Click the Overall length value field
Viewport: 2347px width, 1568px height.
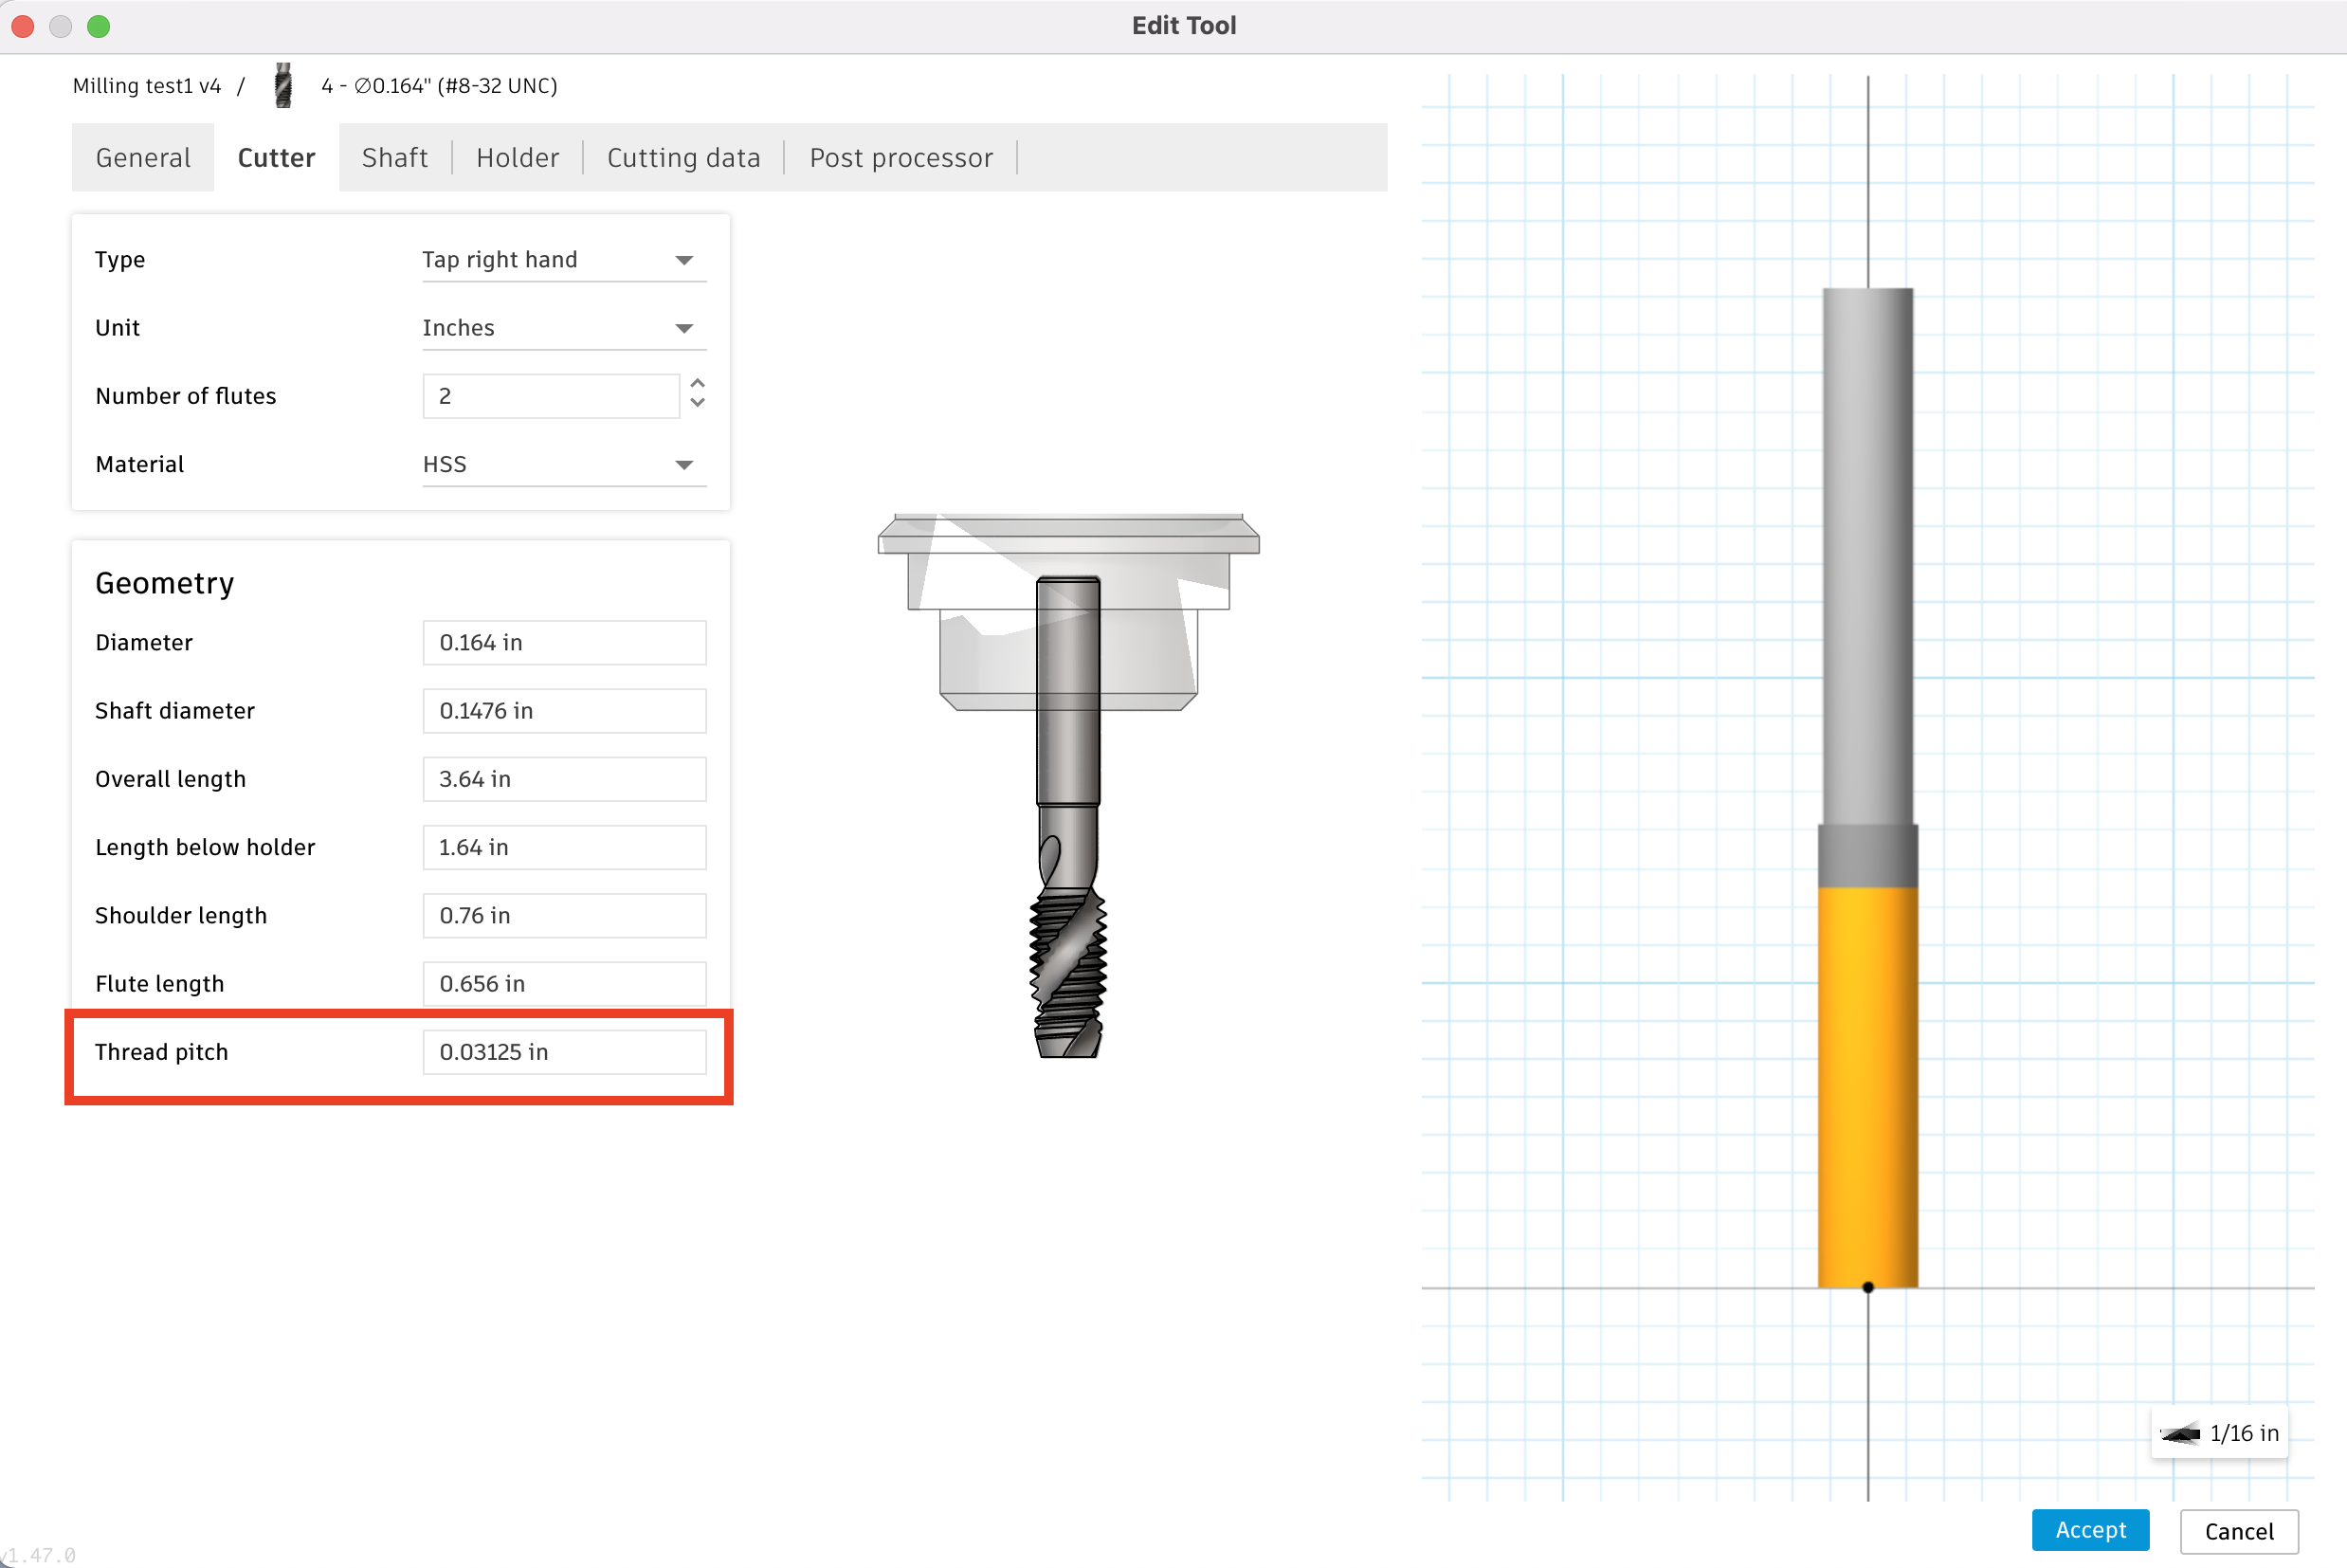pyautogui.click(x=564, y=779)
